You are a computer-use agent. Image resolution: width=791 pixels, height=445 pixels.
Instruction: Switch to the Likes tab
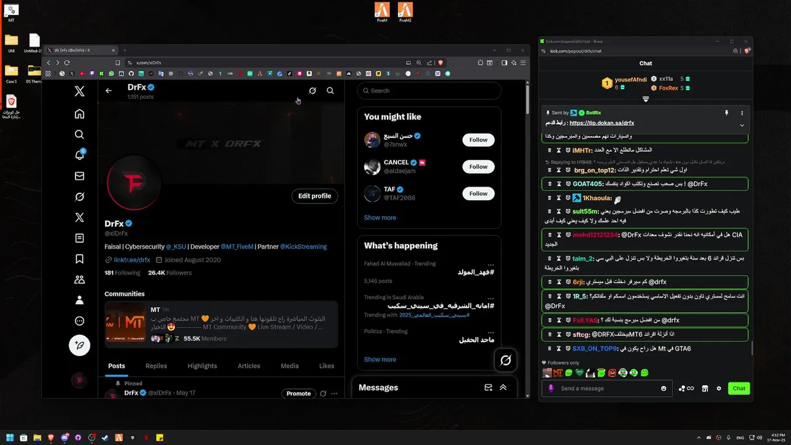click(x=327, y=366)
